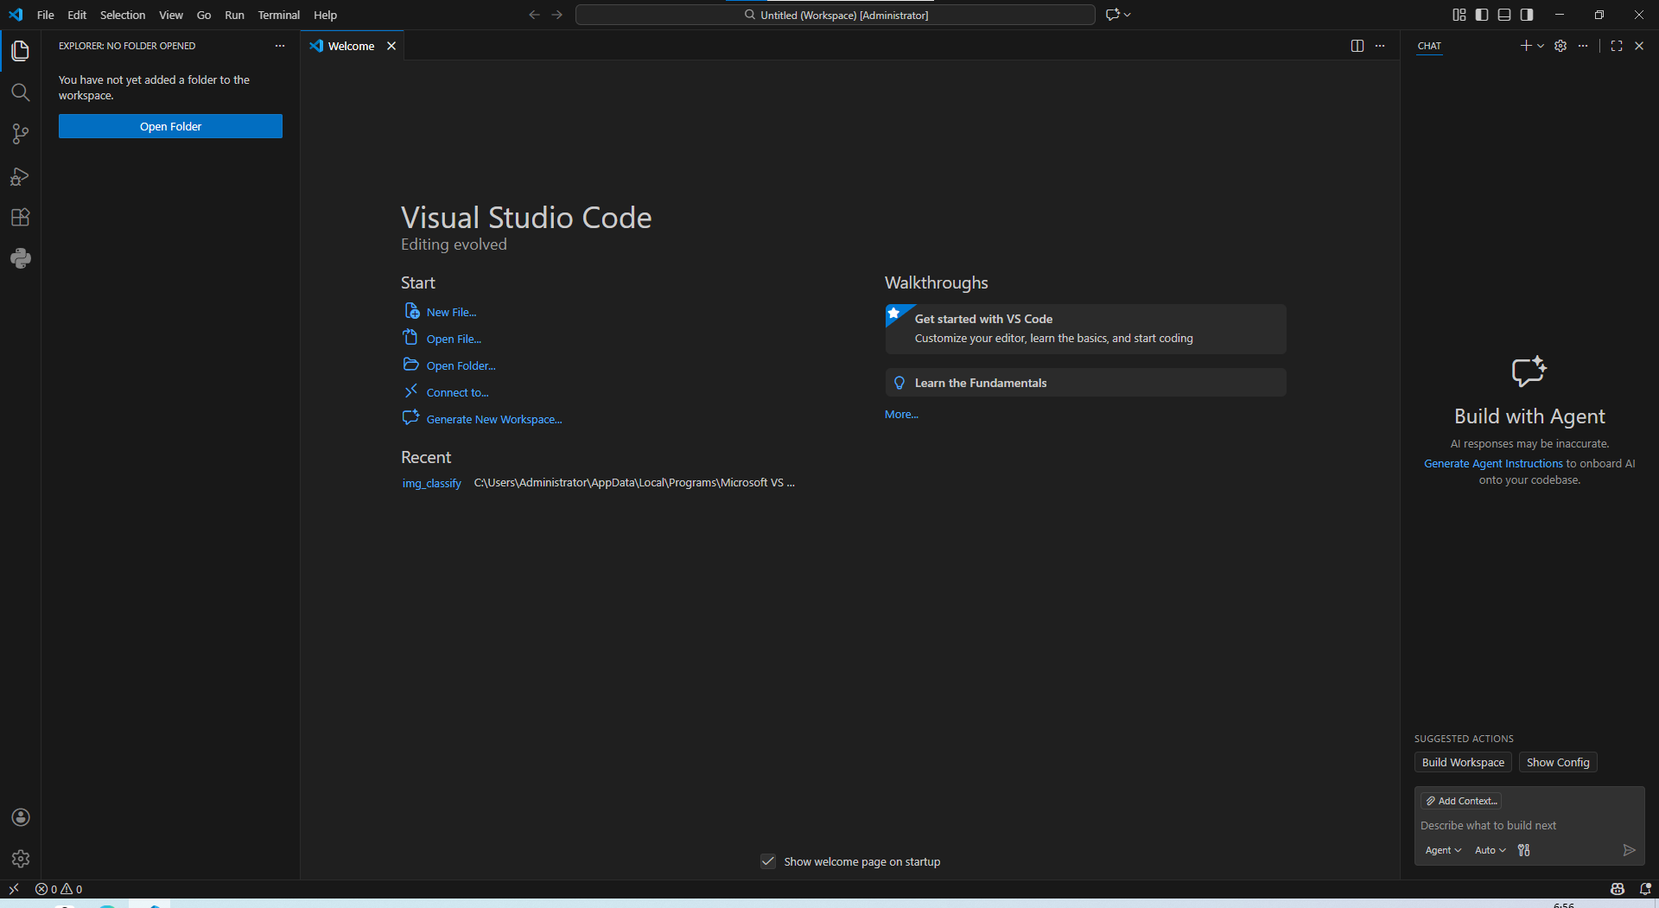The image size is (1659, 908).
Task: Open the Run menu
Action: [234, 15]
